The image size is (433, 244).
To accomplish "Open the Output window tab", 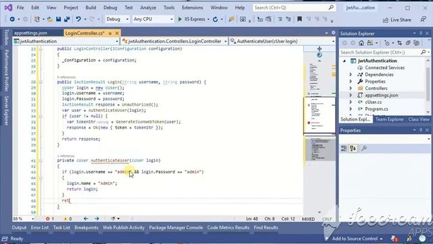I will coord(19,228).
